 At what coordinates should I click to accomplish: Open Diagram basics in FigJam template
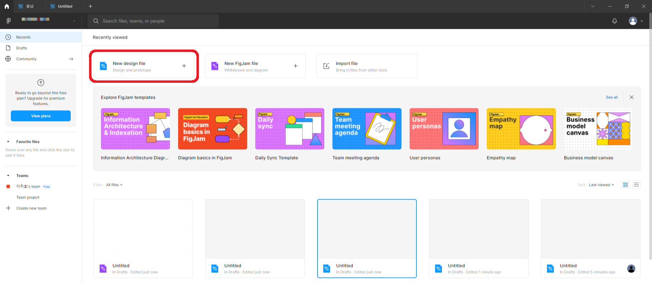point(212,129)
